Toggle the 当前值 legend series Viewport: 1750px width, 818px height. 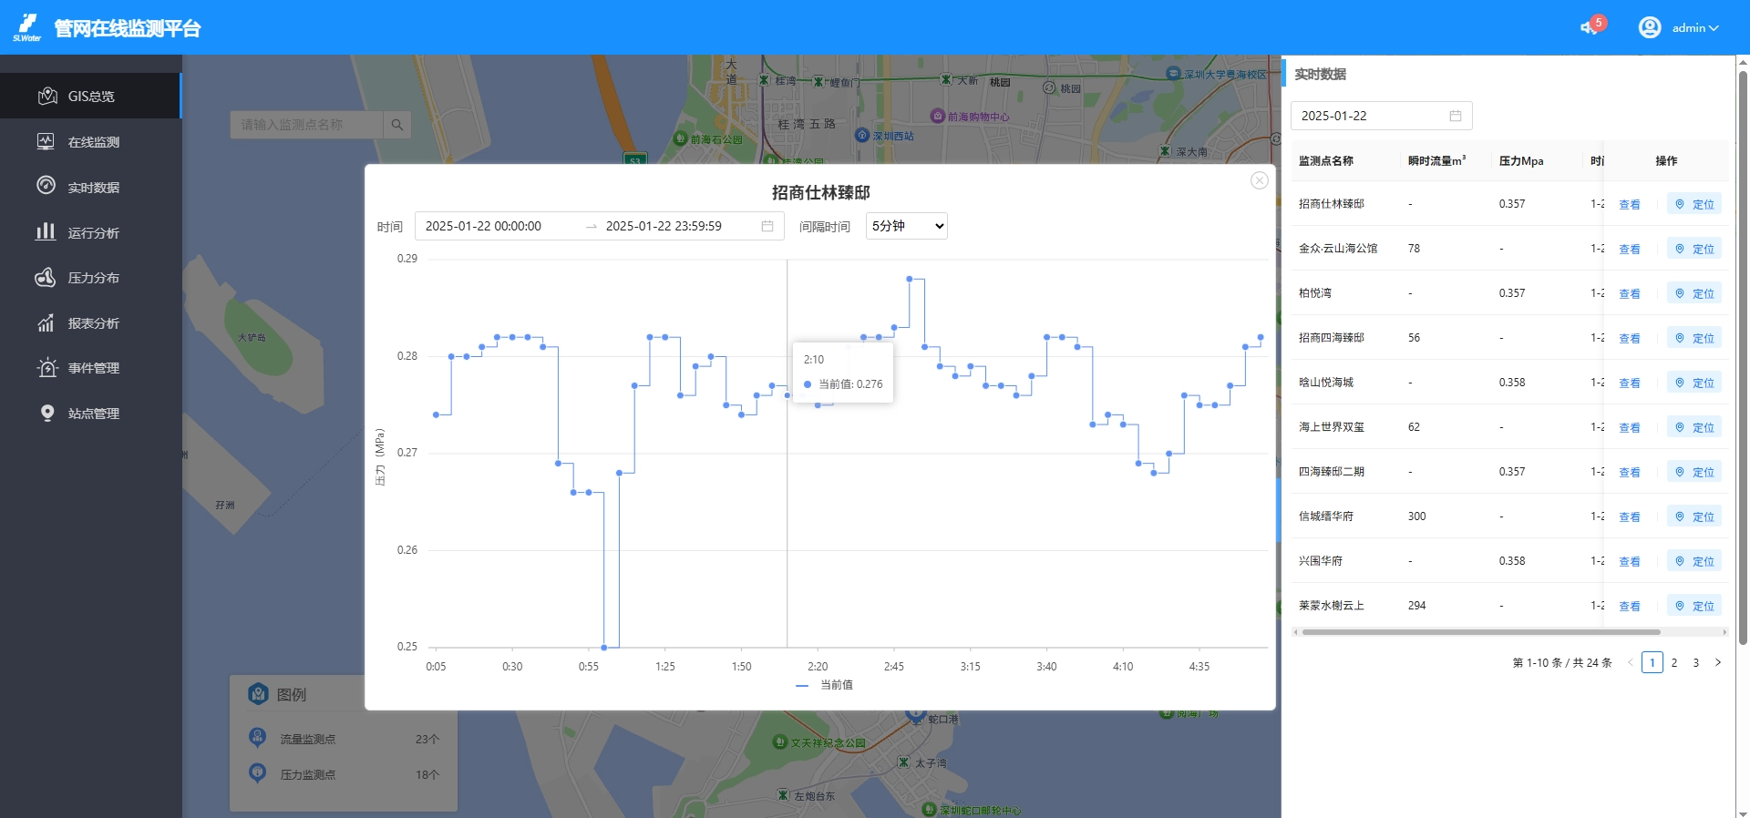[x=825, y=685]
